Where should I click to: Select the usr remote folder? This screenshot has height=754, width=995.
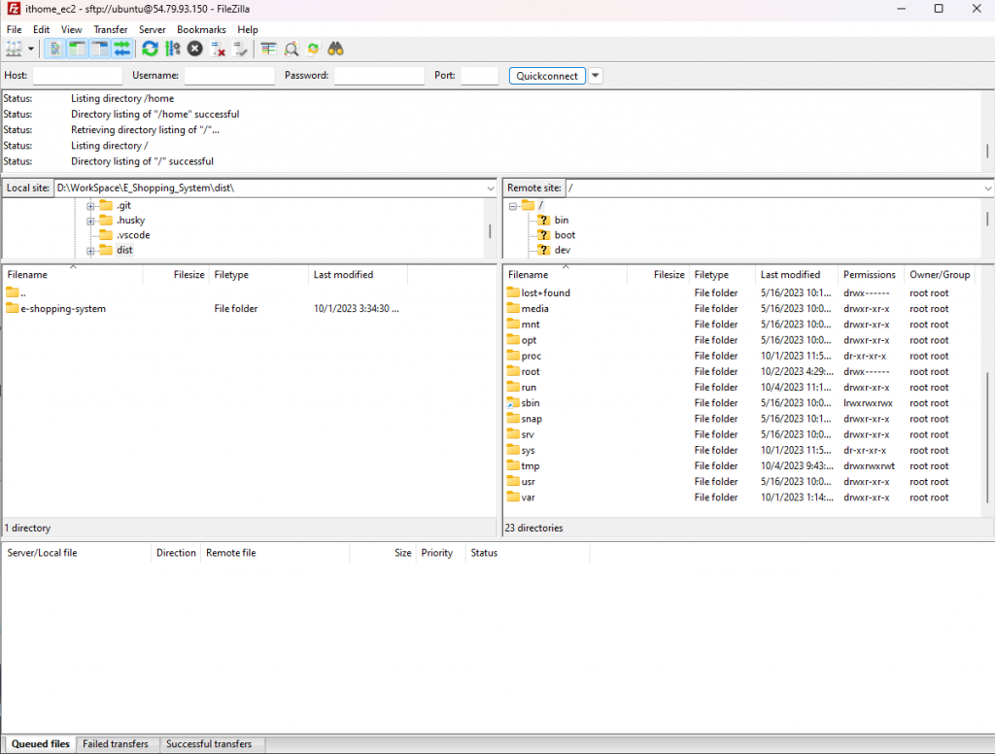(528, 482)
